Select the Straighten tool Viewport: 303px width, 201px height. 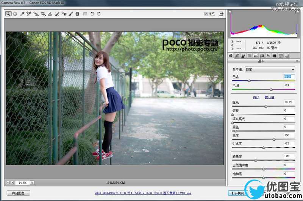click(50, 14)
